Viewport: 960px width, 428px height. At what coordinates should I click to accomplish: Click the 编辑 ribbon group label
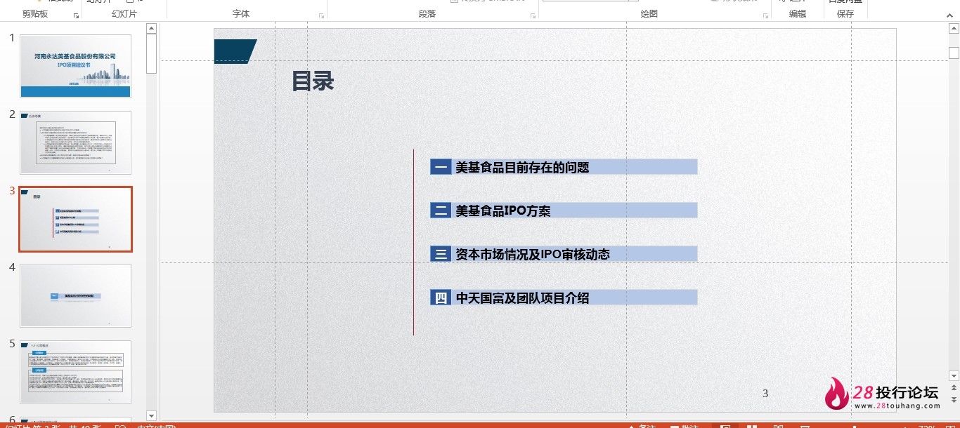coord(798,14)
